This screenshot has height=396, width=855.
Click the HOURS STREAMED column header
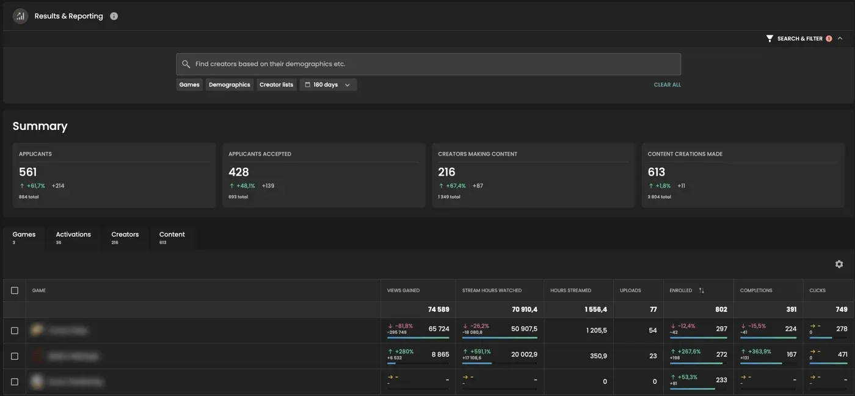point(570,290)
